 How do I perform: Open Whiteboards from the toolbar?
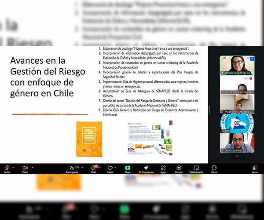pos(196,169)
